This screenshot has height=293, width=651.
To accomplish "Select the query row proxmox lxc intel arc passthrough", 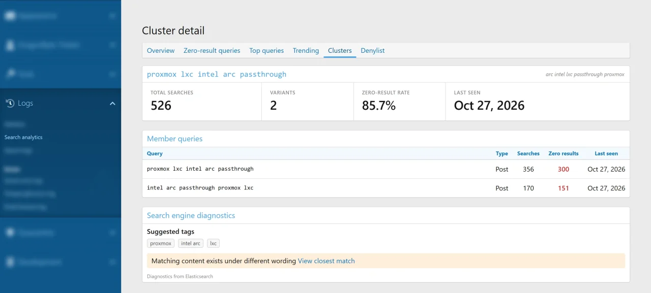I will coord(386,169).
